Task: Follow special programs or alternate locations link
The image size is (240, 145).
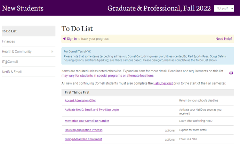Action: click(108, 76)
